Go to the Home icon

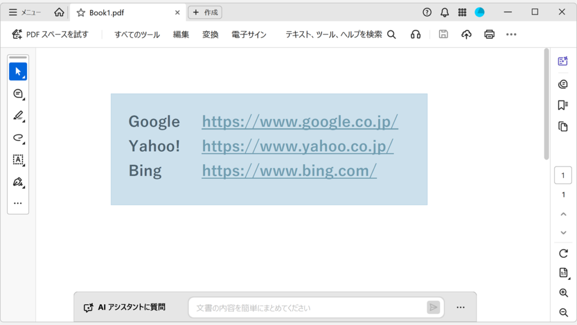pyautogui.click(x=59, y=12)
